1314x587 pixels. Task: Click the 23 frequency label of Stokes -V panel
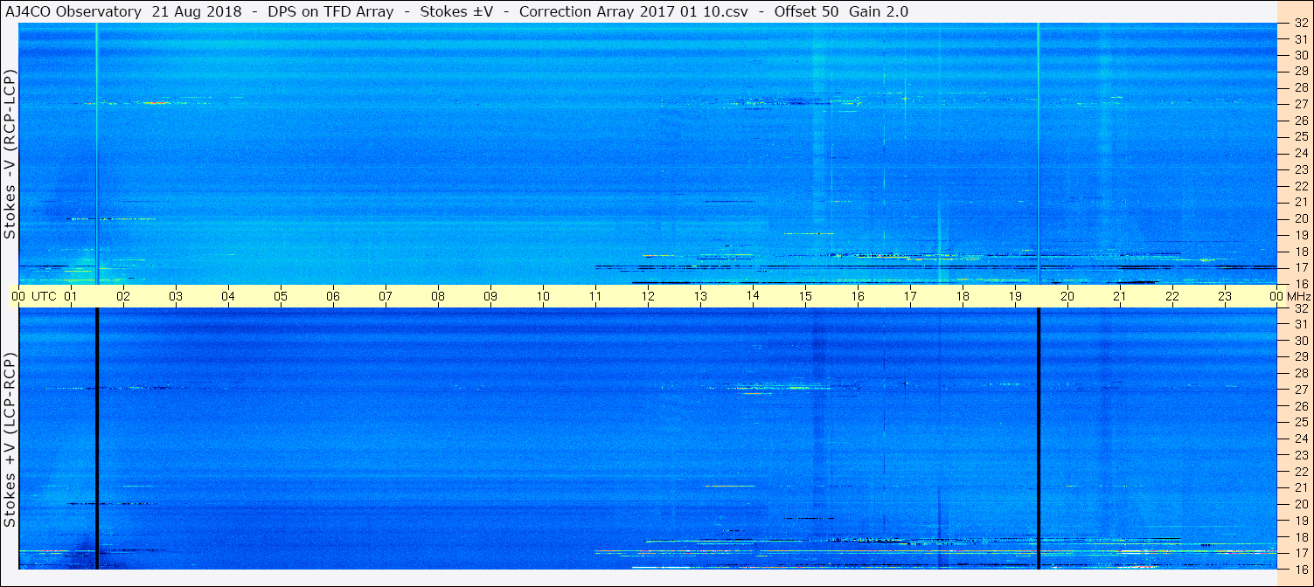tap(1301, 169)
